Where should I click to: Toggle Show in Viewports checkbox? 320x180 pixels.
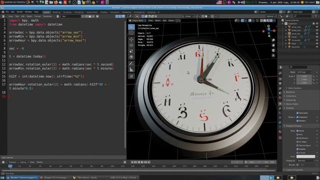coord(297,117)
